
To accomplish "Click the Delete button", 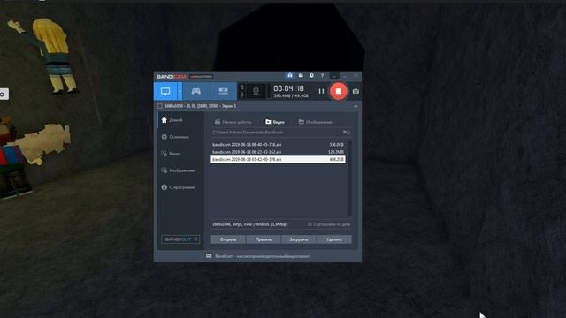I will (334, 239).
